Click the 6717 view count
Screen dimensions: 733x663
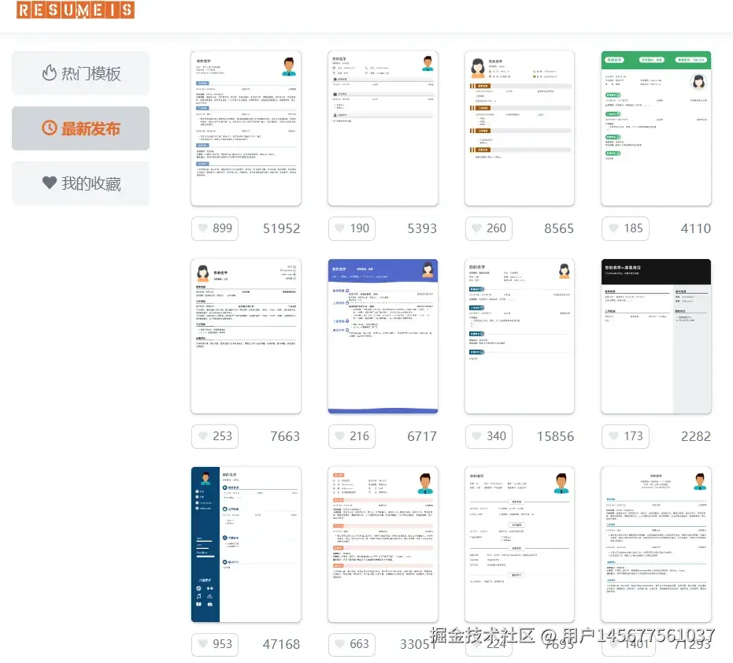(422, 436)
